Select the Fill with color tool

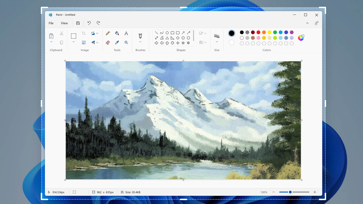(117, 33)
